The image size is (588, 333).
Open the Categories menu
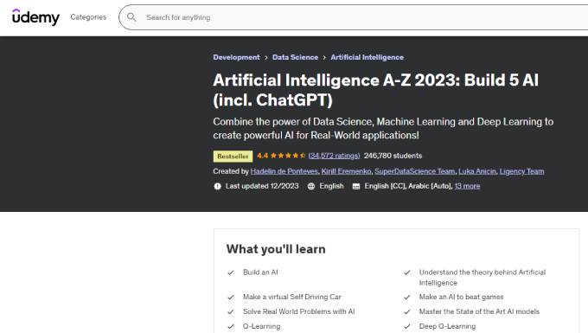click(88, 17)
